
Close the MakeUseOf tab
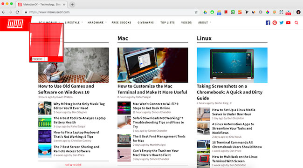64,5
